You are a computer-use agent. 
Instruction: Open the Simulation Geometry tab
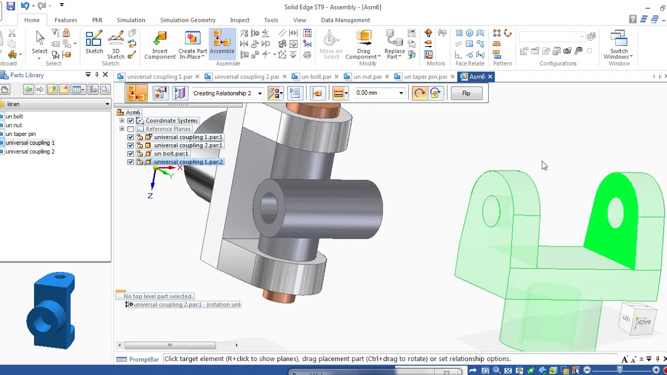click(x=188, y=20)
